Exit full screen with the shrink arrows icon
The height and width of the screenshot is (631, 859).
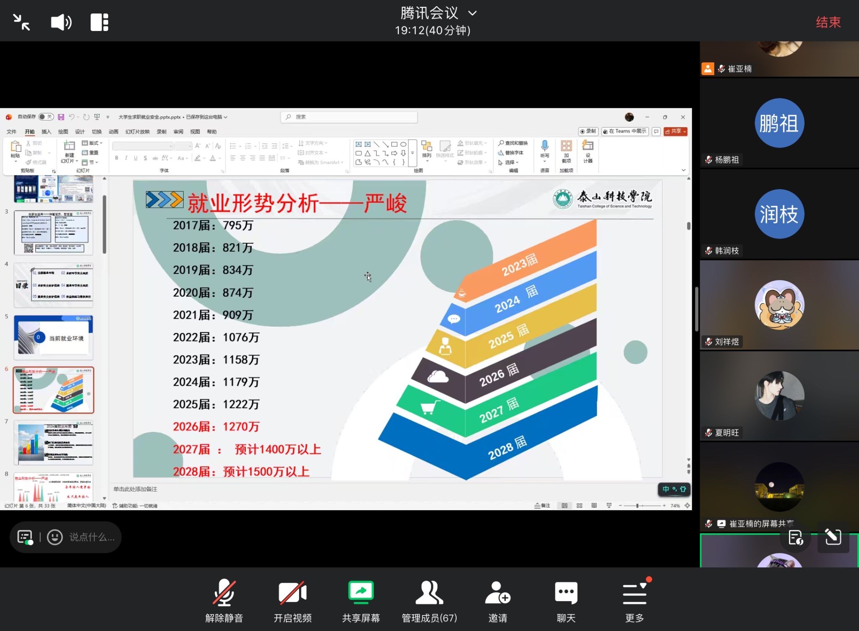(21, 22)
